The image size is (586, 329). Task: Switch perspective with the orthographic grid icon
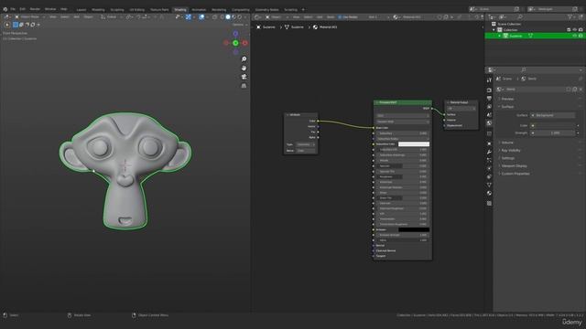(244, 85)
